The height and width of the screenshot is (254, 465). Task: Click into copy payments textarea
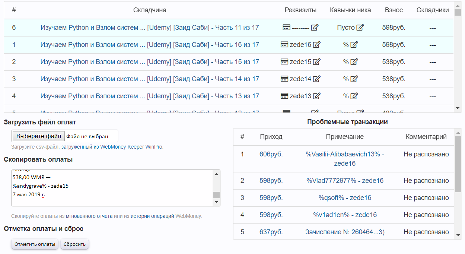coord(112,188)
